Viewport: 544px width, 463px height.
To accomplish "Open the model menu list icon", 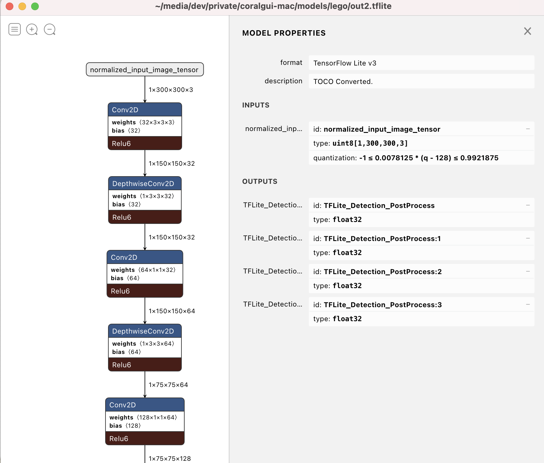I will click(x=15, y=29).
